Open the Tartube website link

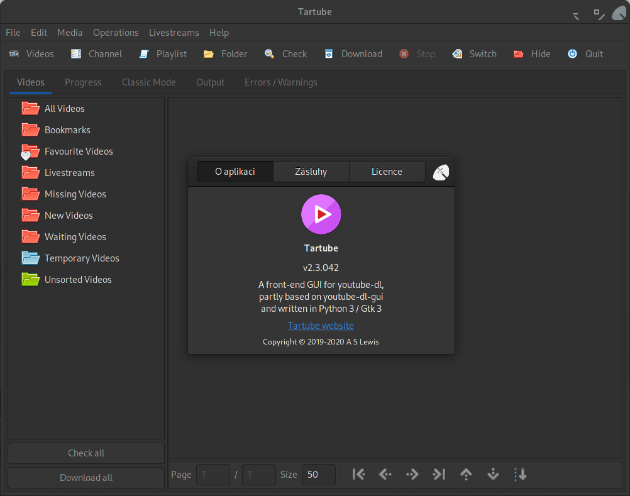click(x=321, y=326)
